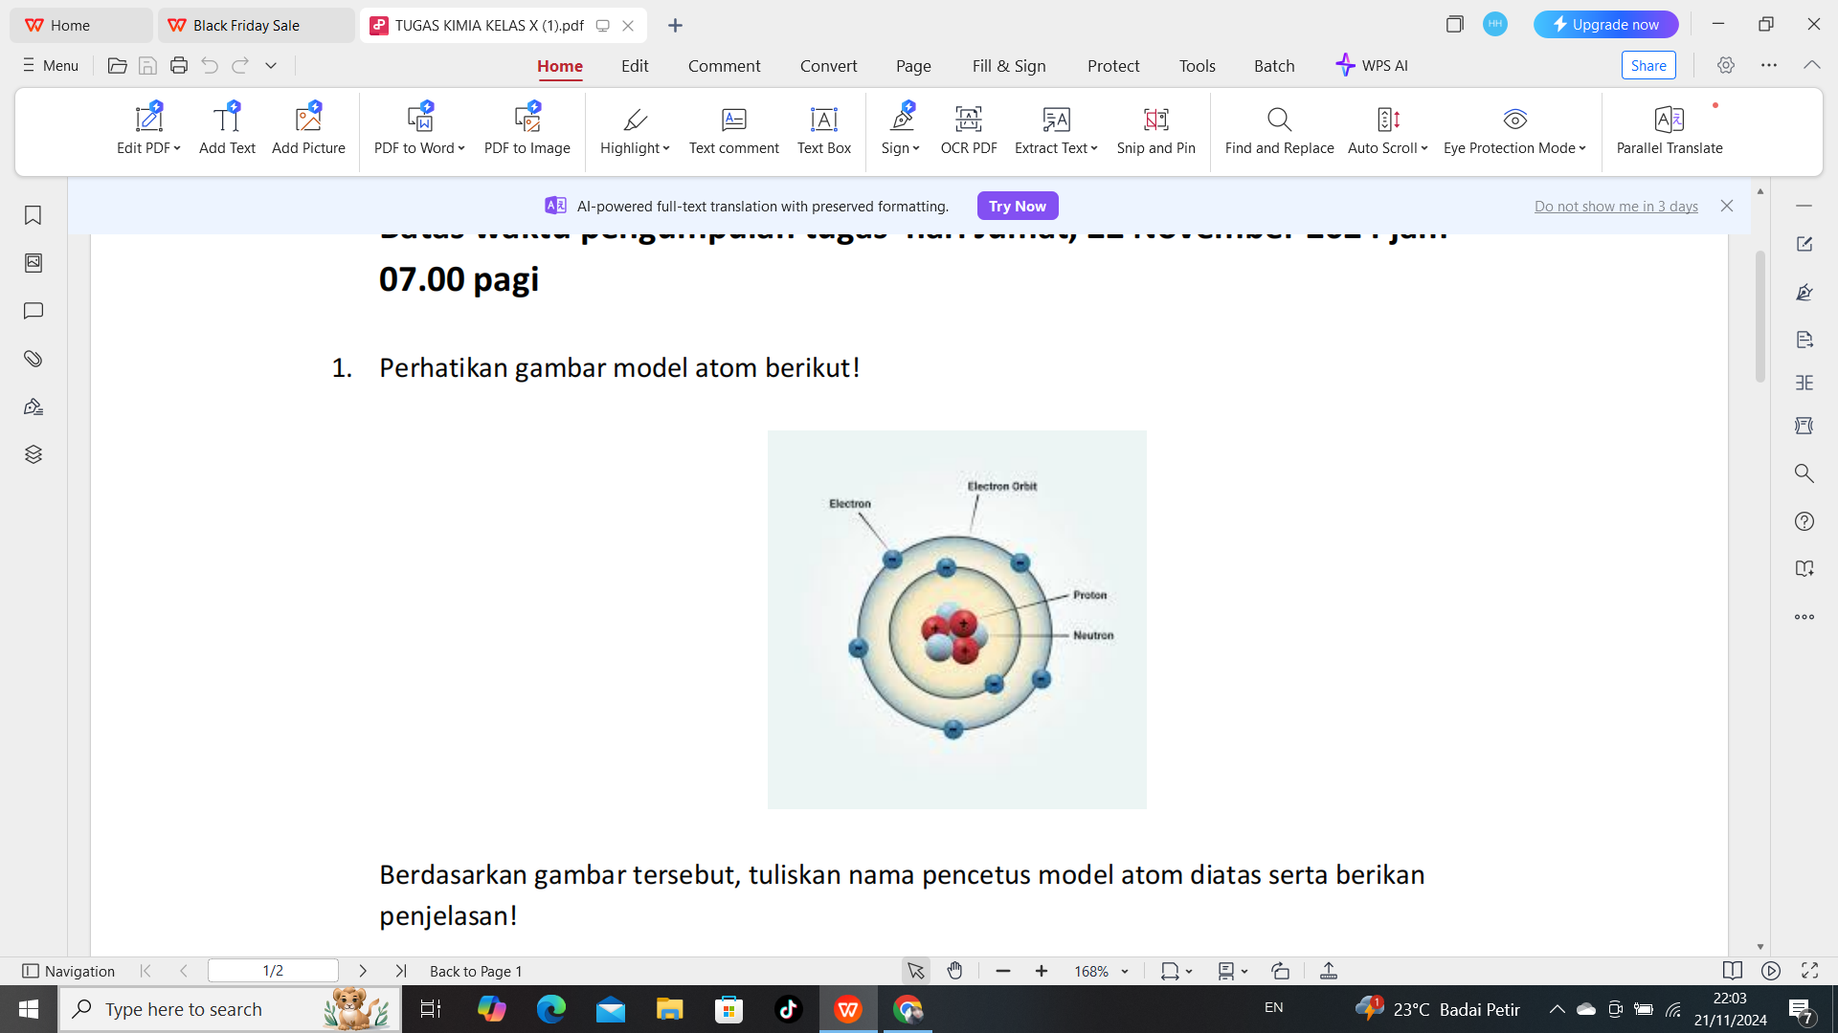Open the Sign dropdown arrow
Image resolution: width=1838 pixels, height=1033 pixels.
click(x=916, y=148)
